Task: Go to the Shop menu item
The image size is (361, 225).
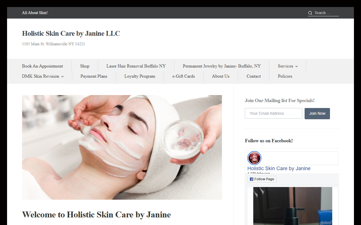Action: coord(85,66)
